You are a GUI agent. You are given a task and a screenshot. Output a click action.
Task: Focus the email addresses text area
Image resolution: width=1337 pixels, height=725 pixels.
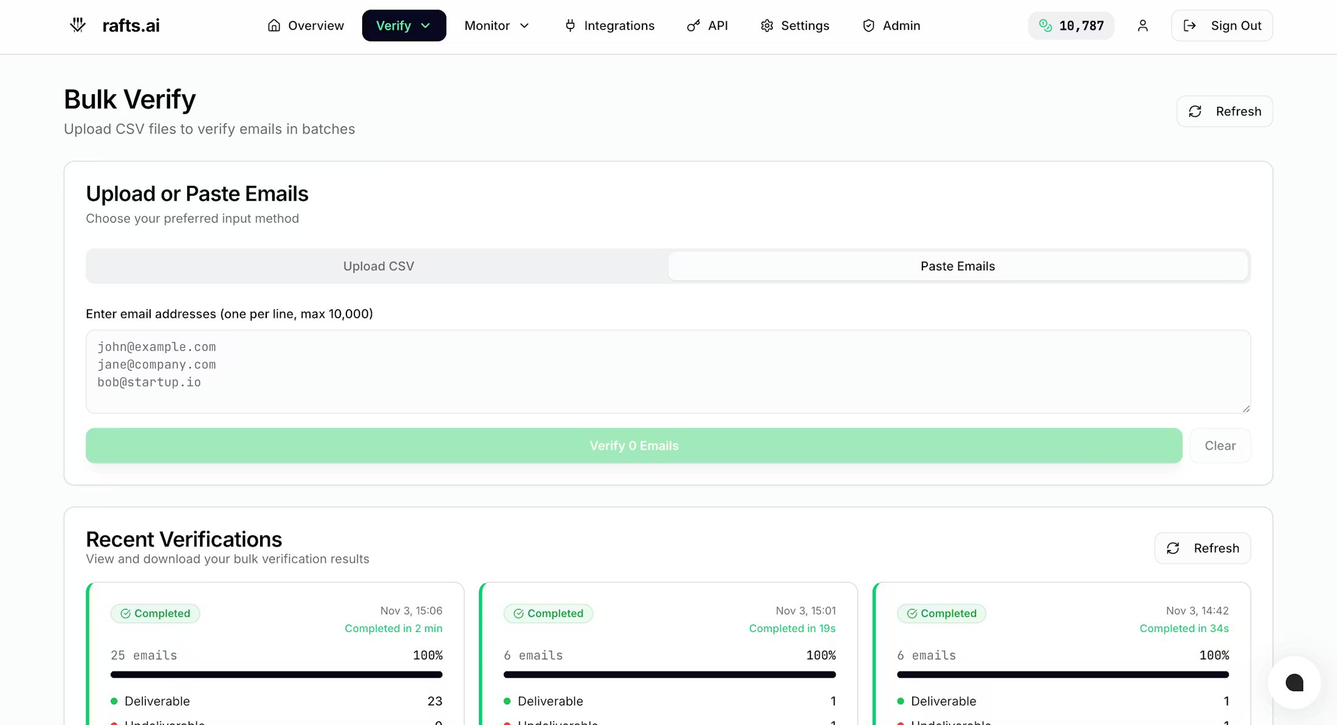667,372
